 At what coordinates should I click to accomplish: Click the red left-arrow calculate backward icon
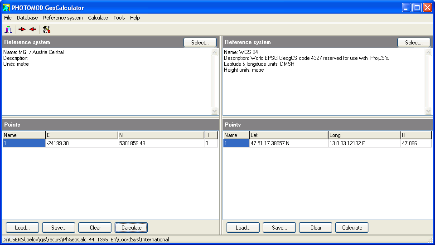(33, 29)
